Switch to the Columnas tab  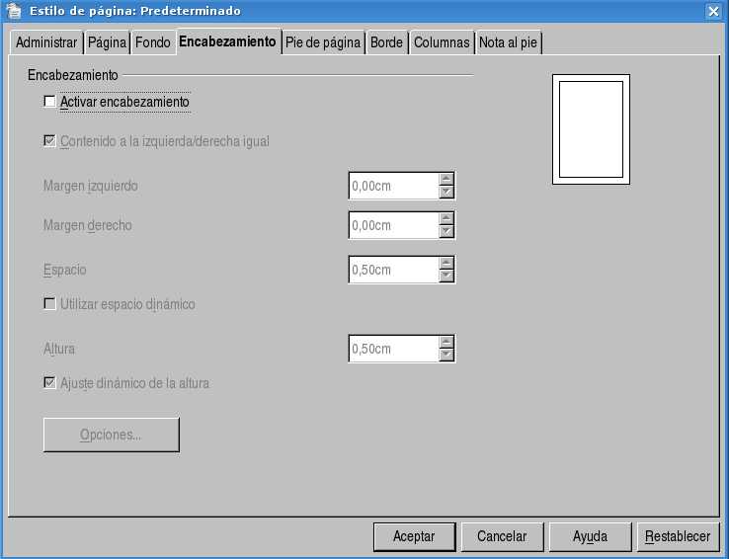[442, 43]
